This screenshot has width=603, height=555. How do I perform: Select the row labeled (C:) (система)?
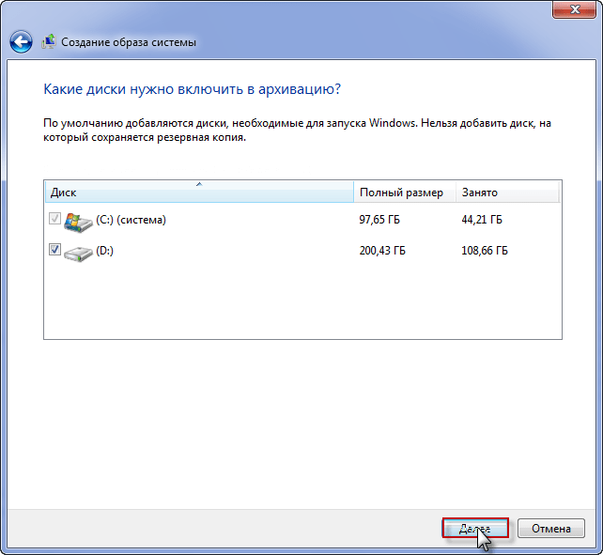tap(302, 220)
